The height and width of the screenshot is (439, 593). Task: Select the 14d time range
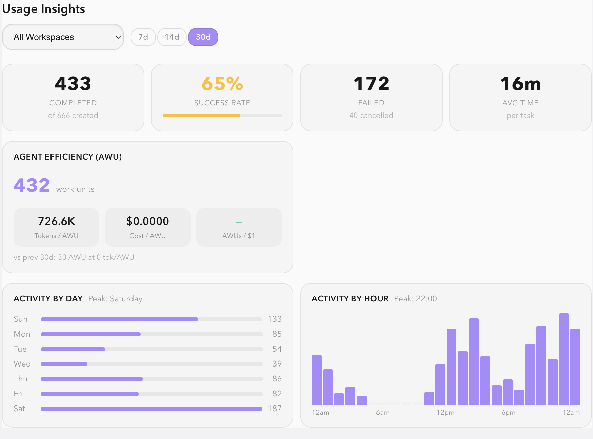tap(171, 37)
